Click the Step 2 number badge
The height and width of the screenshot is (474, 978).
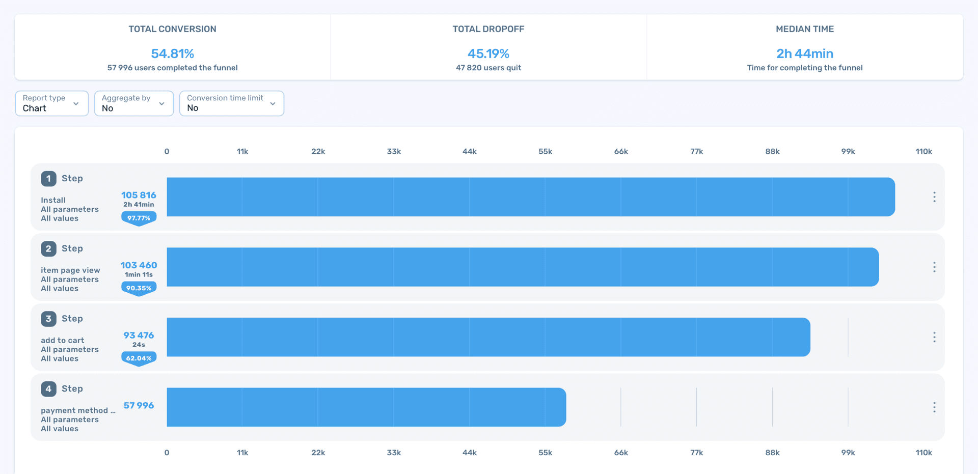click(x=48, y=248)
